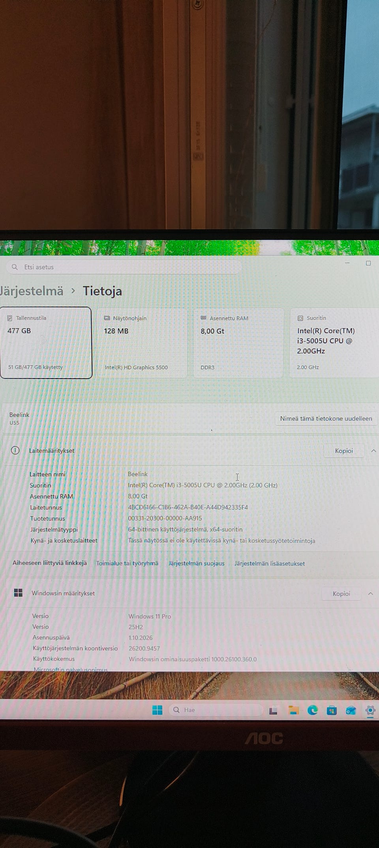Screen dimensions: 379x848
Task: Open Outlook from the taskbar
Action: tap(351, 710)
